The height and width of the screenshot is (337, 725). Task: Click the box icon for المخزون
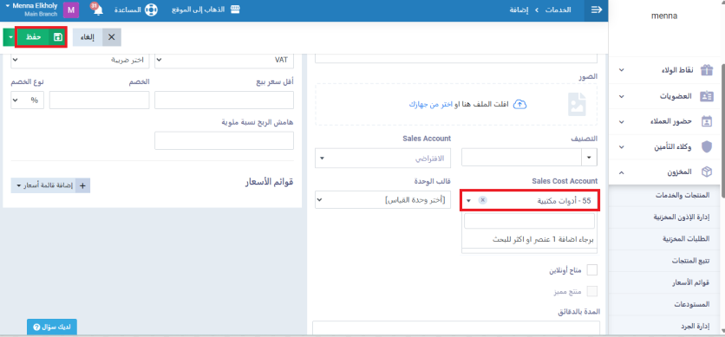click(707, 172)
